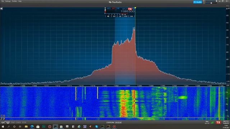Click the 7.080 frequency scale label
Viewport: 230px width, 129px height.
coord(105,86)
